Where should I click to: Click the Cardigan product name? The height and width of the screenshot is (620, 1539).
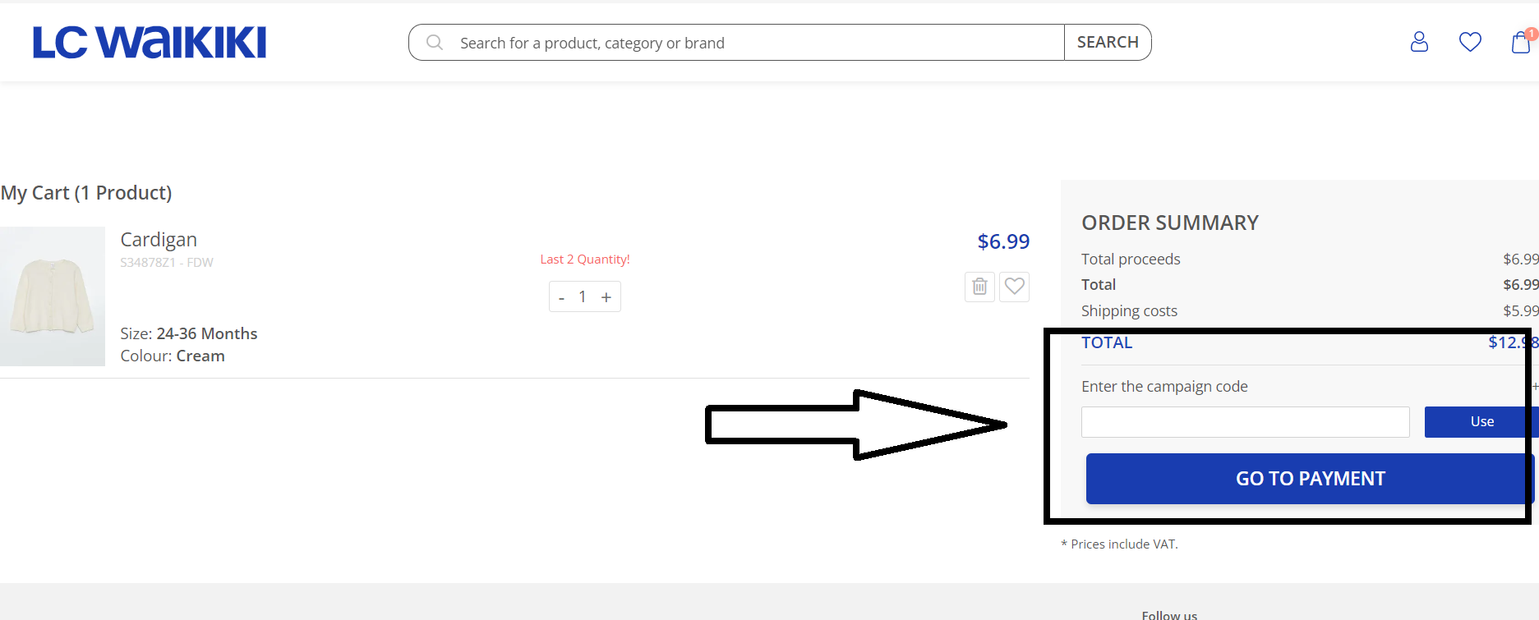pyautogui.click(x=159, y=240)
